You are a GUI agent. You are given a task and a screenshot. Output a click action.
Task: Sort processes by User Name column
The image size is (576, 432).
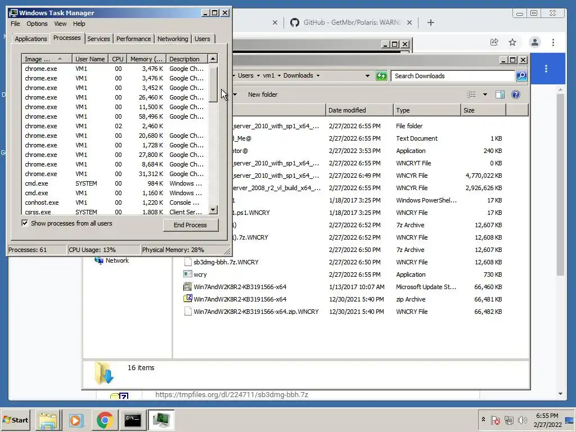point(90,58)
